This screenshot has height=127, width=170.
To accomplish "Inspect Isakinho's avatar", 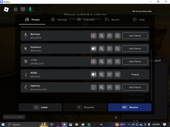I will (x=102, y=87).
